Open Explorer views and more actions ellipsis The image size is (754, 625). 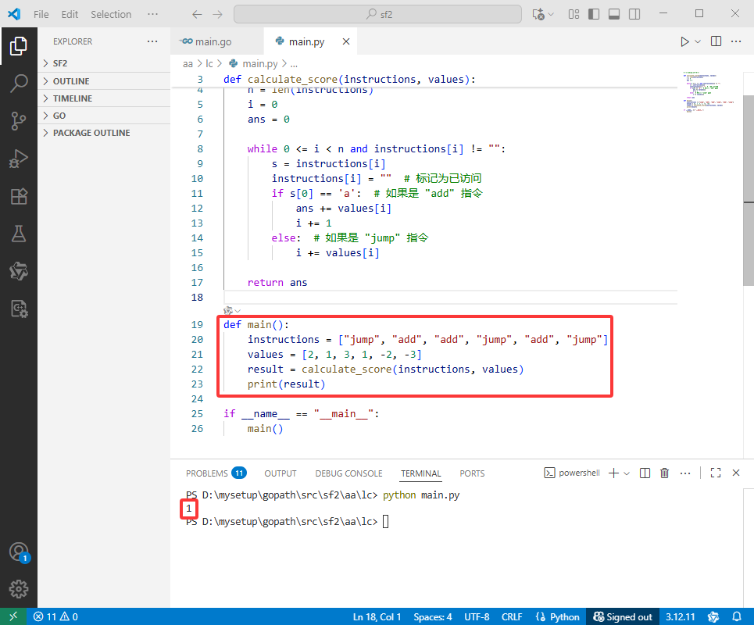coord(152,41)
